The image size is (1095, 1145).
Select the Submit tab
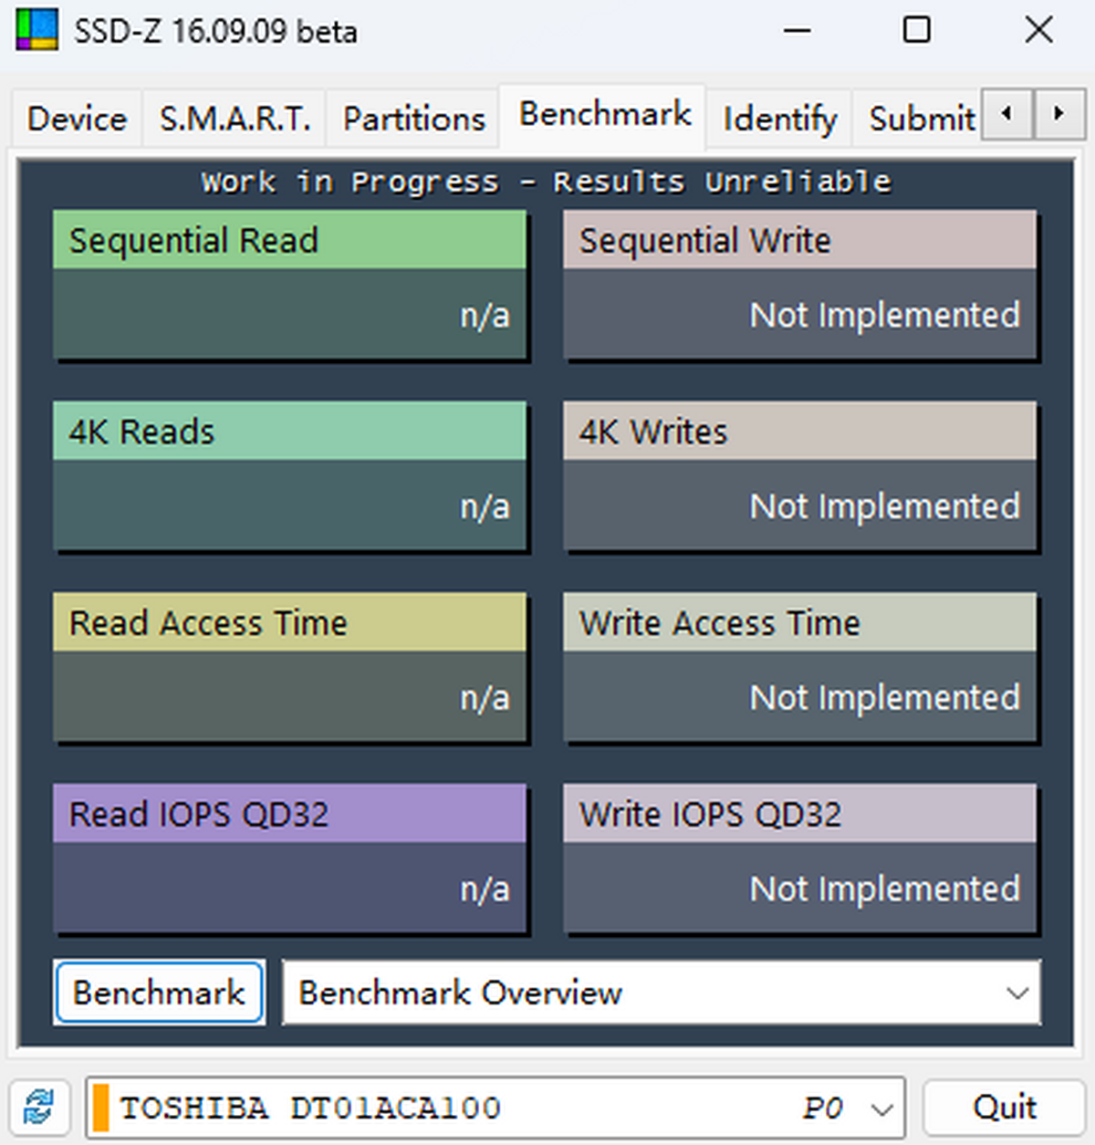pos(921,118)
